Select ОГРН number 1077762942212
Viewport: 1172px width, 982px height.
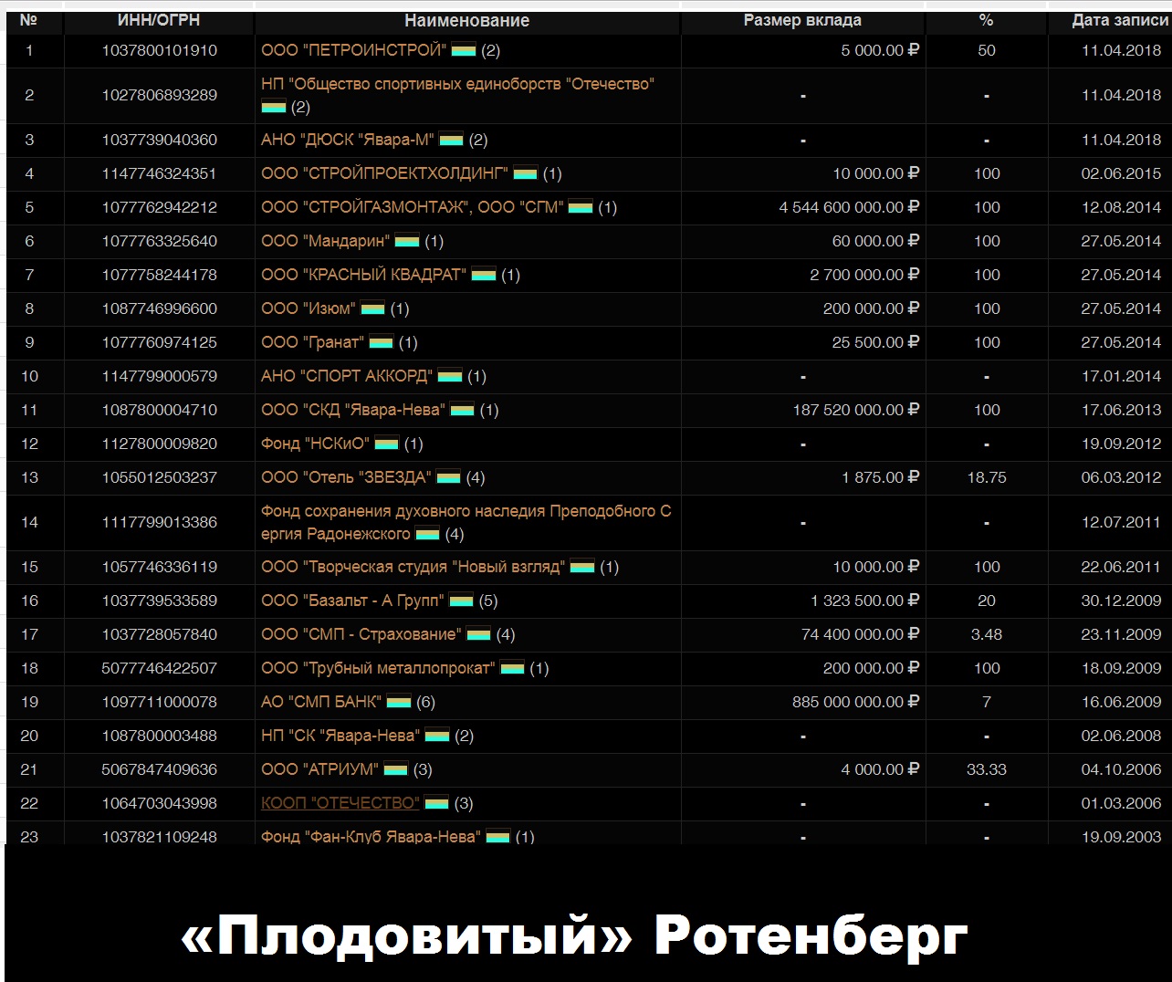[159, 207]
